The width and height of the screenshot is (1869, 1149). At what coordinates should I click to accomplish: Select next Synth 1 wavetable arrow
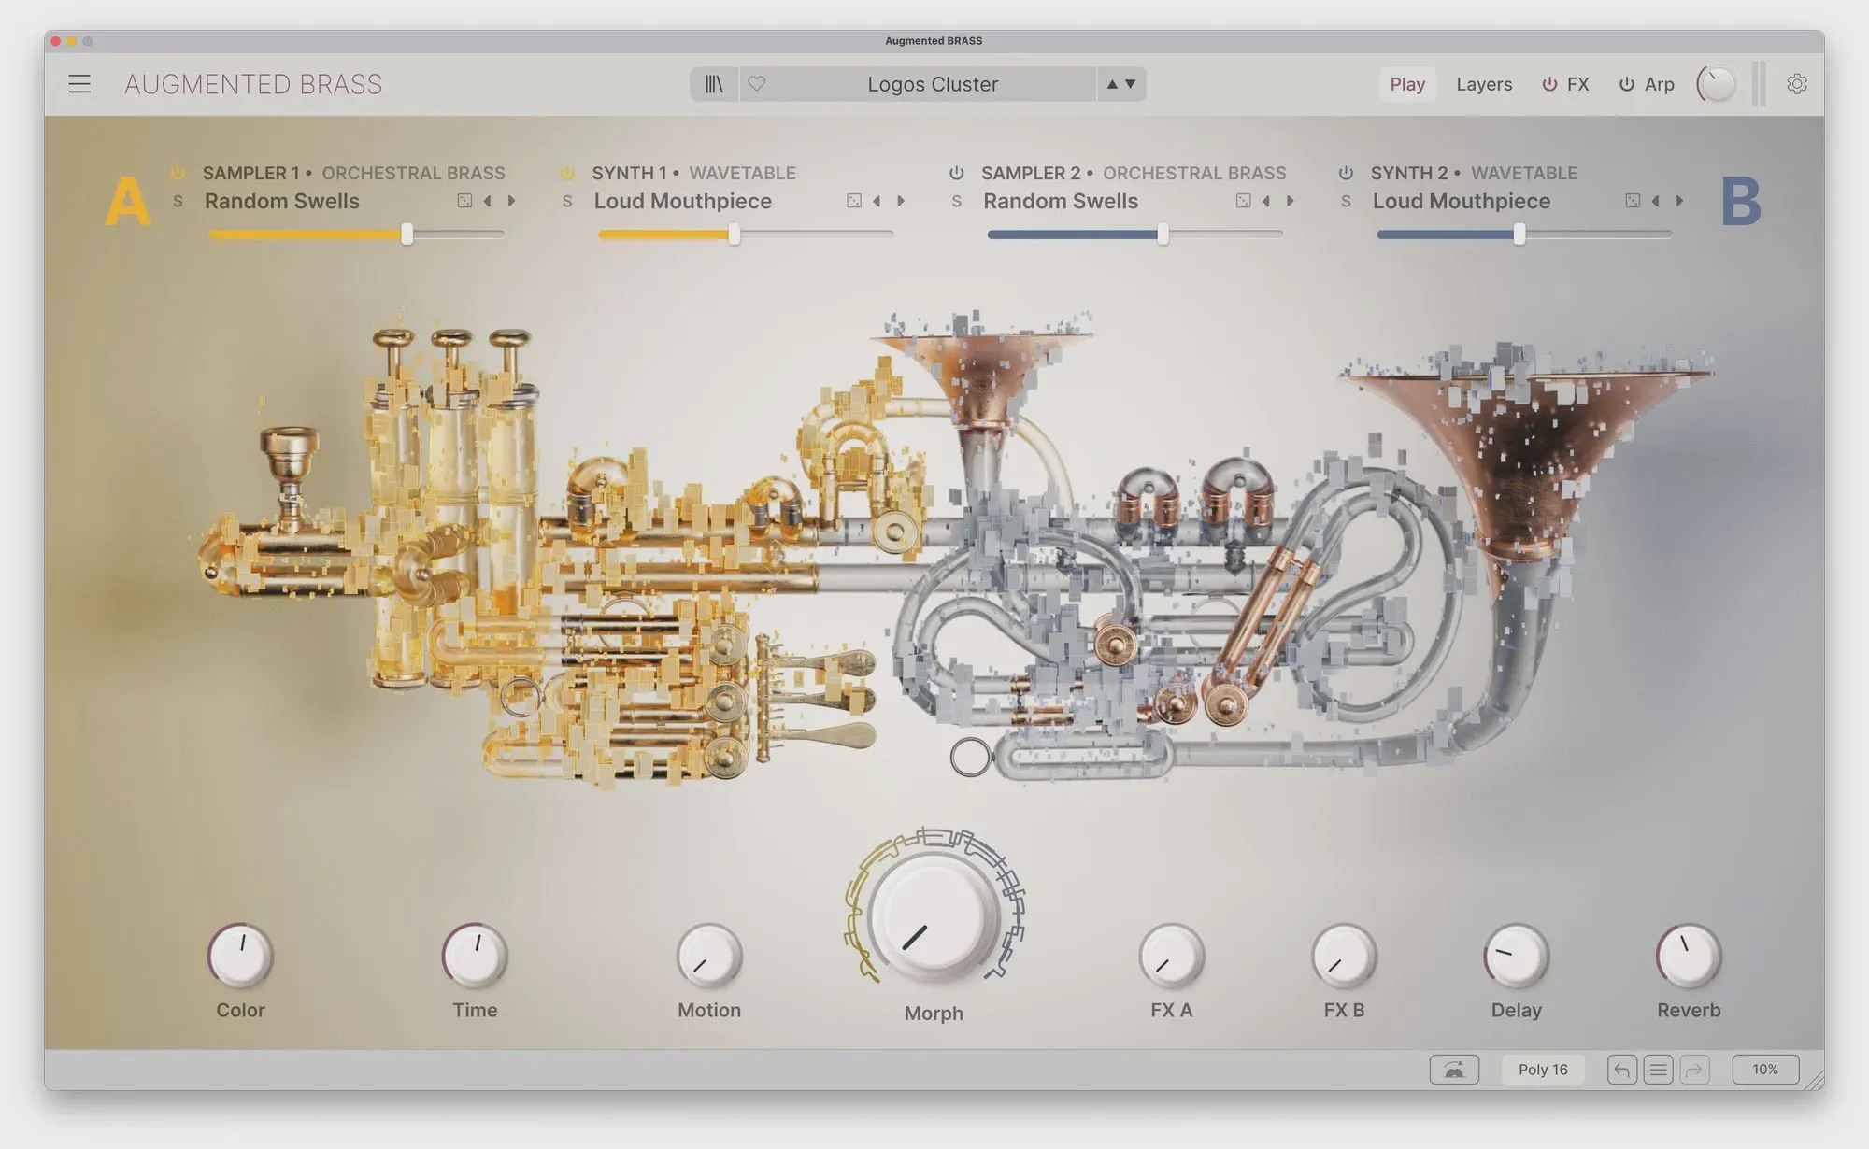pos(901,201)
